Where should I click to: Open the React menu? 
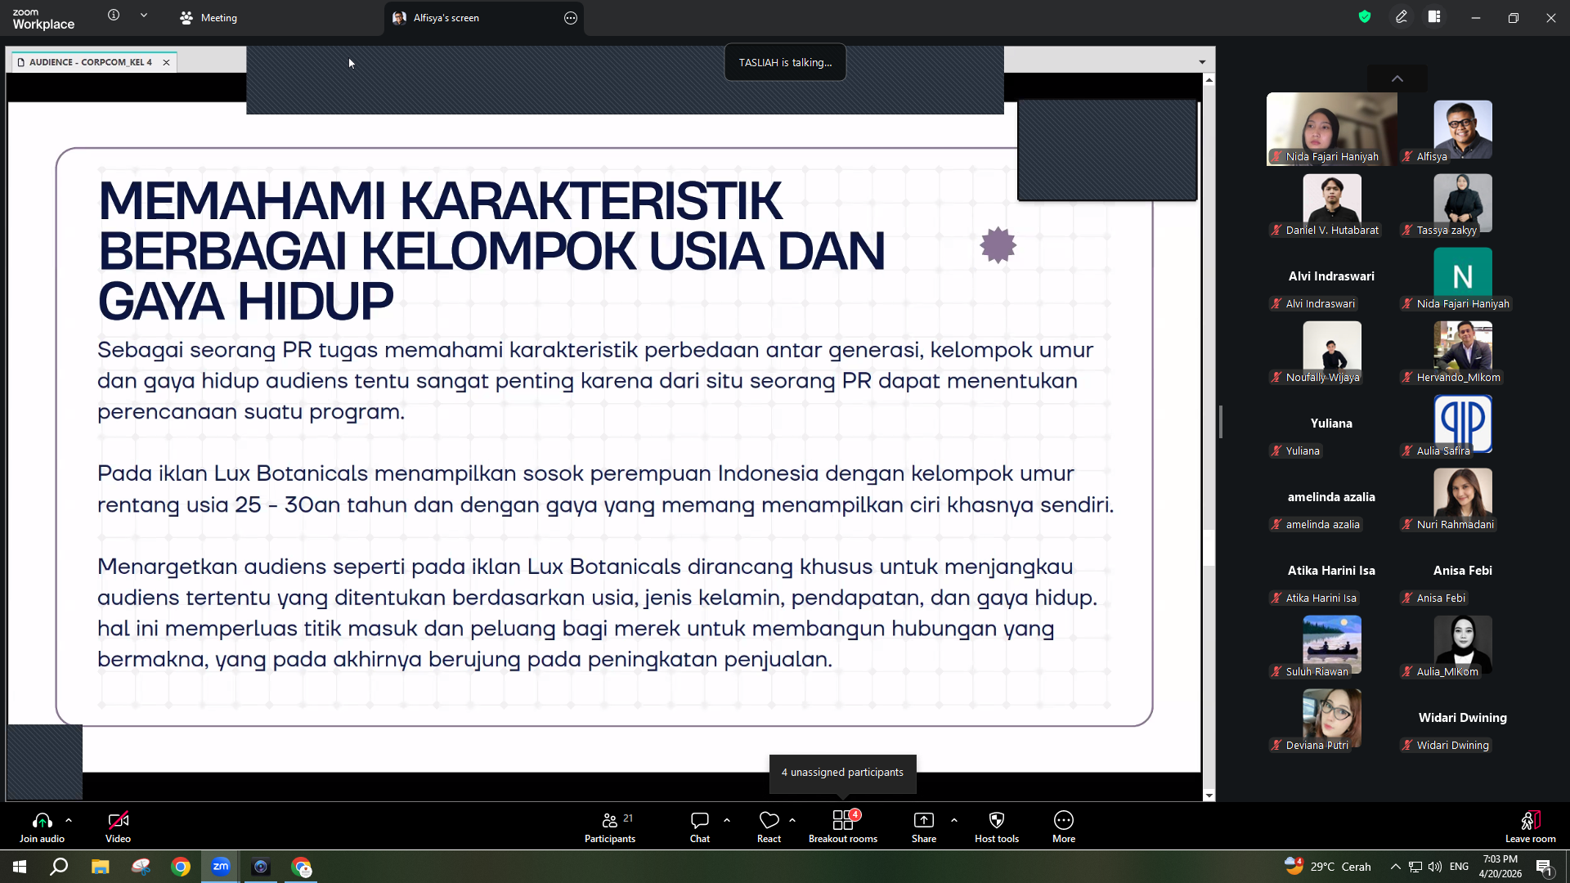click(x=769, y=827)
